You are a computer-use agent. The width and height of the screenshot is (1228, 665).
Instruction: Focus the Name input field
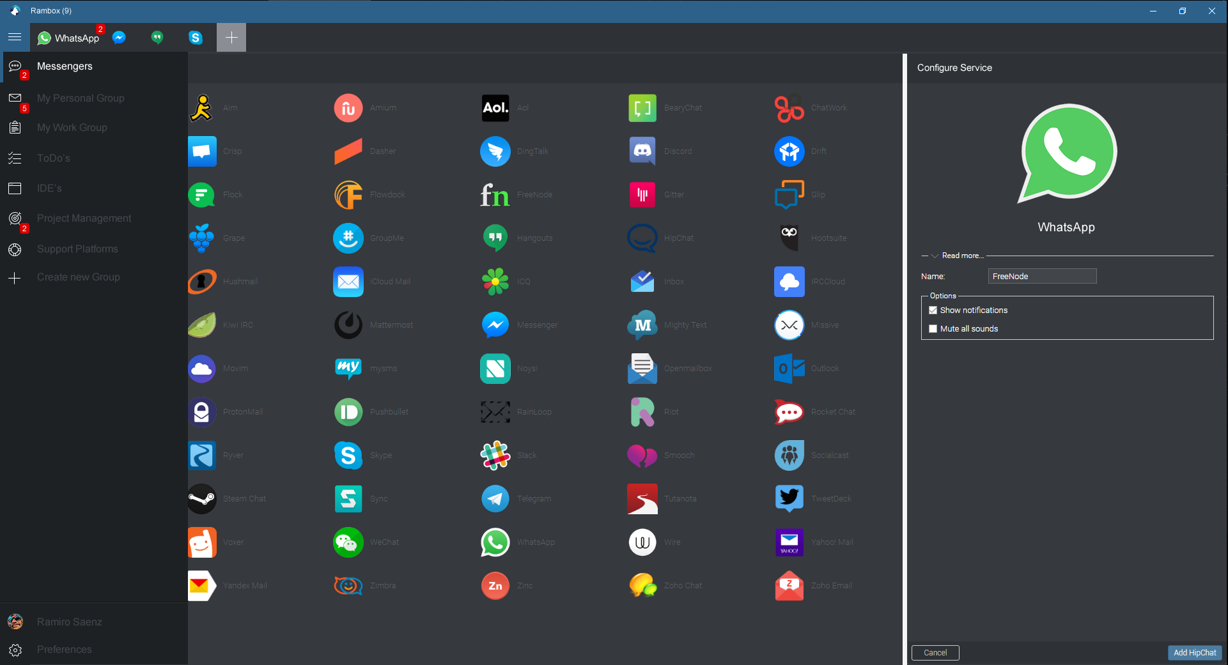coord(1042,277)
